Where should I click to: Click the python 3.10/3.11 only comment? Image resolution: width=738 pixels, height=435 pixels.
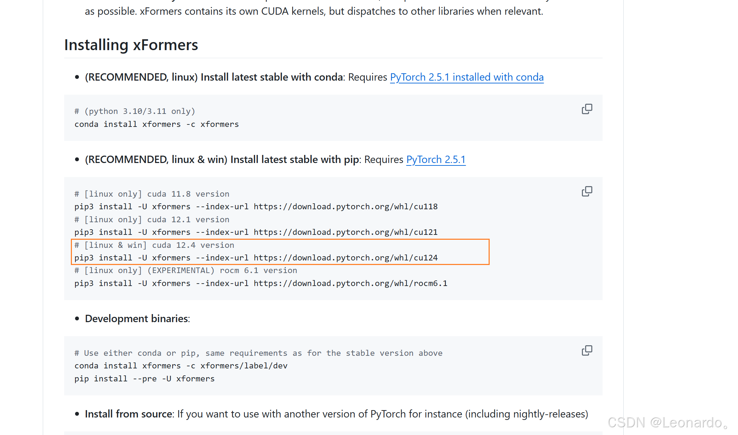135,111
